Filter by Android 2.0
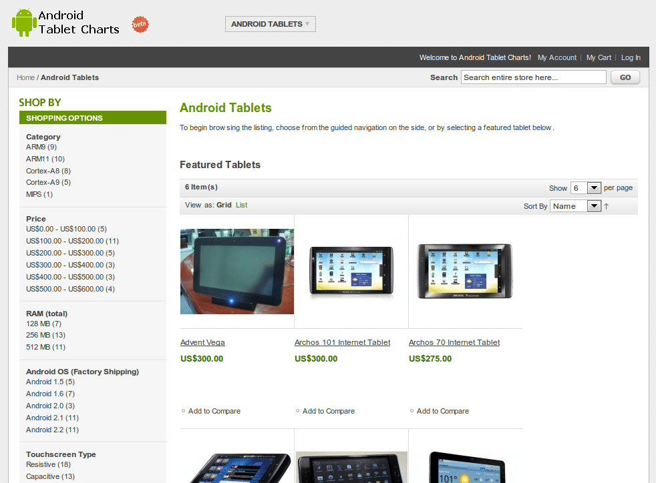 tap(50, 406)
